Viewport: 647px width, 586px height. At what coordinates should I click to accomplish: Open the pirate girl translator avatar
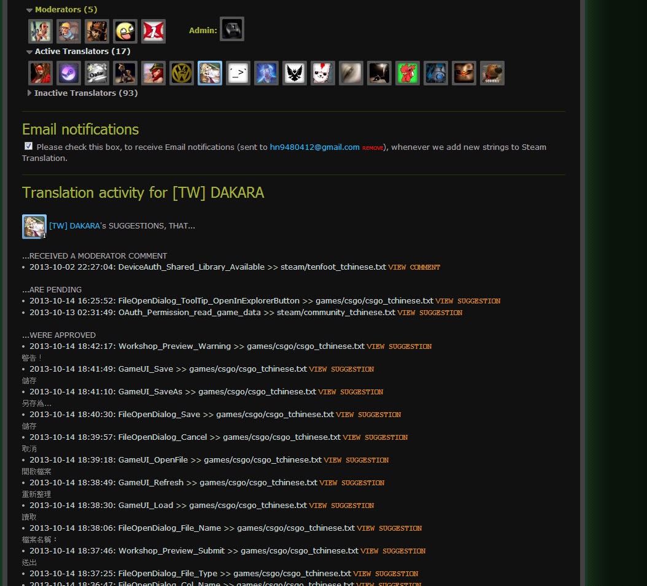(x=153, y=73)
